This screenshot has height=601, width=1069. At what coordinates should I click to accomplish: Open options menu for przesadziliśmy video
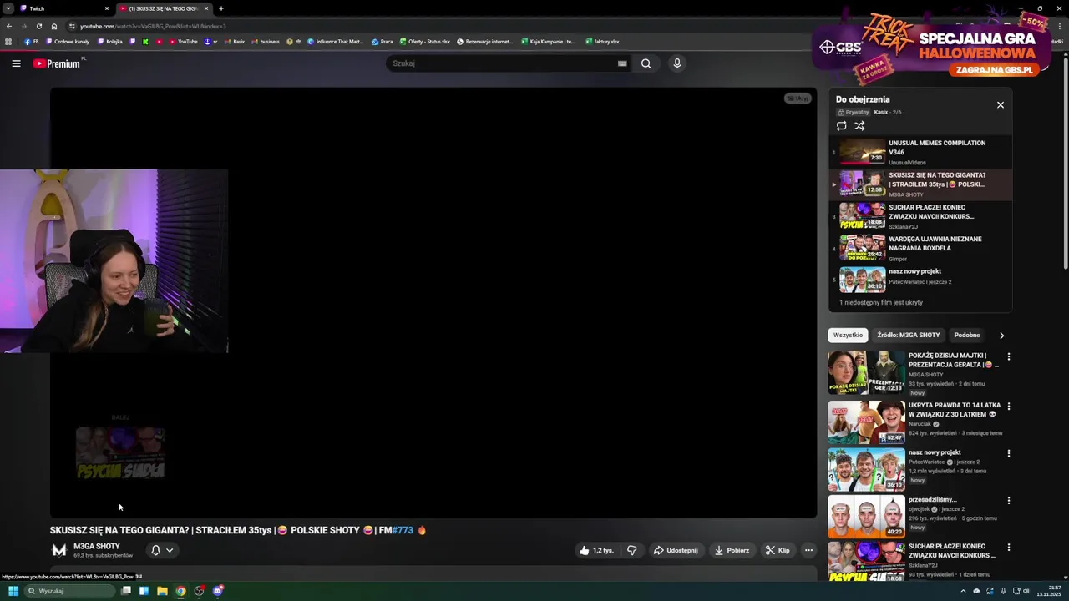[1008, 501]
